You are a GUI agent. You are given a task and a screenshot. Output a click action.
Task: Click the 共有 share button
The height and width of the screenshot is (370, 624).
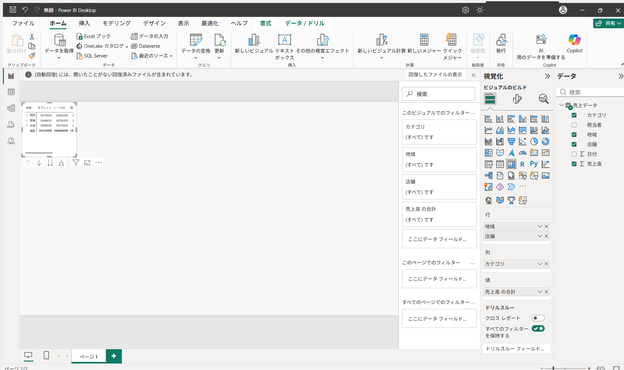pyautogui.click(x=608, y=23)
